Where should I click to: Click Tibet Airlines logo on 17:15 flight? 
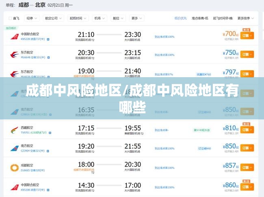(x=14, y=130)
